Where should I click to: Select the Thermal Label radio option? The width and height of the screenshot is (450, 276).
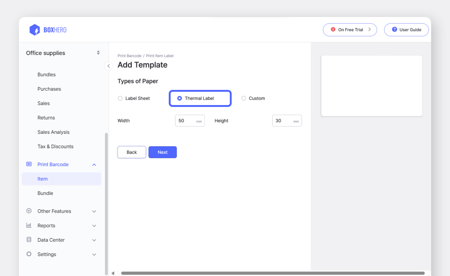coord(179,98)
